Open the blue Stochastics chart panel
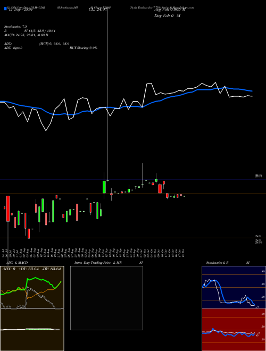Screen dimensions: 266x351 pyautogui.click(x=234, y=287)
